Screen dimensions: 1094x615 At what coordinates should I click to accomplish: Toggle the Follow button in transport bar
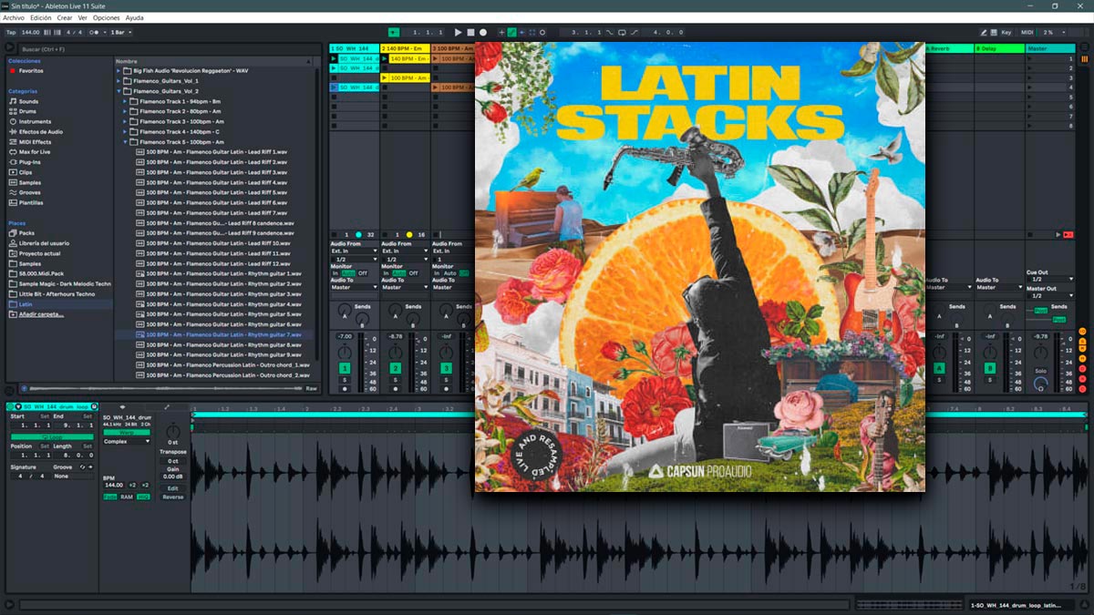394,32
